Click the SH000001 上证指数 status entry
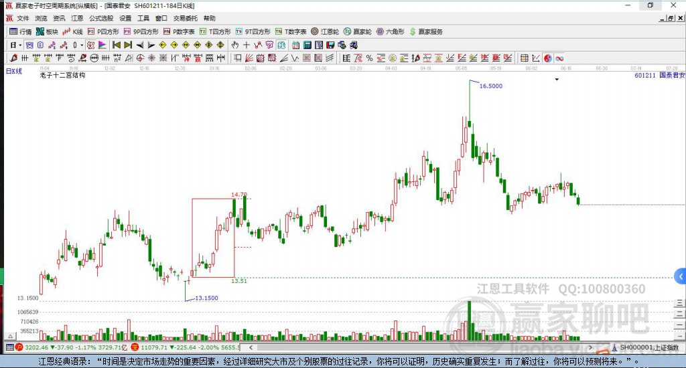Screen dimensions: 686x368 tap(649, 347)
